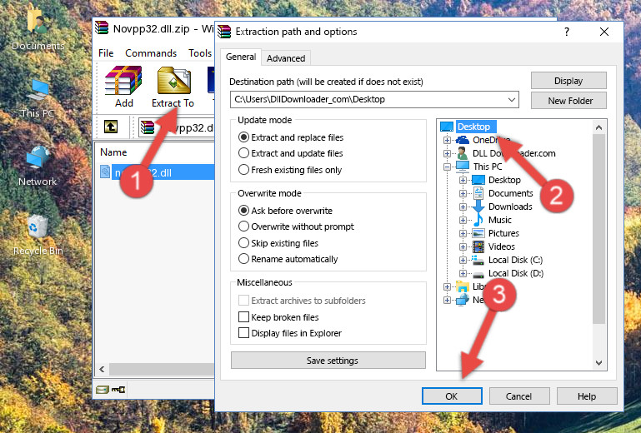Click the Help button
This screenshot has height=433, width=641.
tap(586, 396)
